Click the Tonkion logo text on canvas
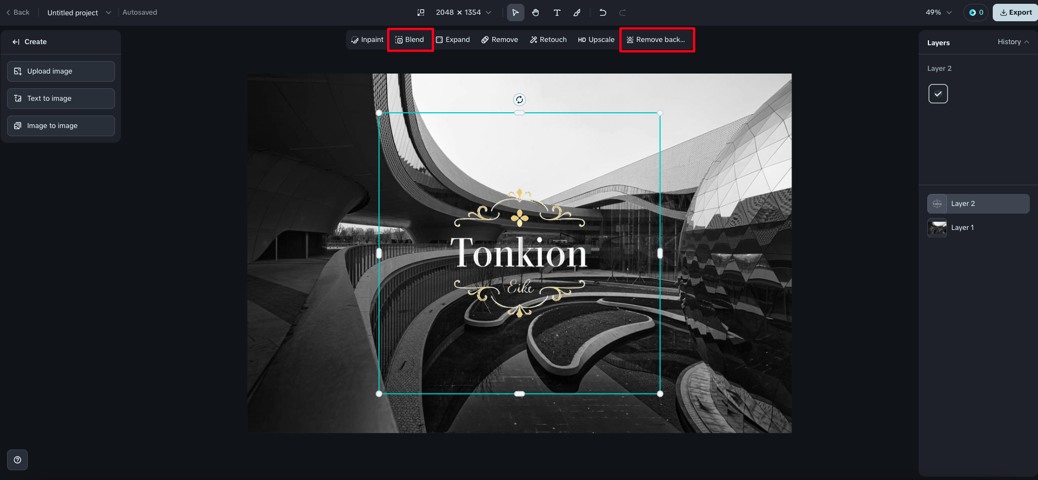 click(x=519, y=253)
